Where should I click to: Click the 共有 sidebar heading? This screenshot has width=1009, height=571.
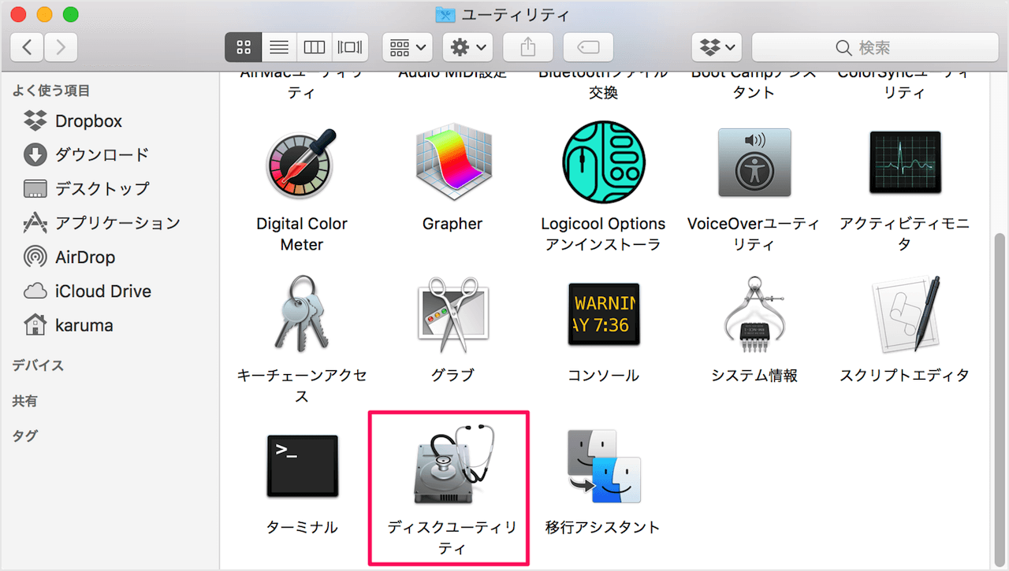24,401
